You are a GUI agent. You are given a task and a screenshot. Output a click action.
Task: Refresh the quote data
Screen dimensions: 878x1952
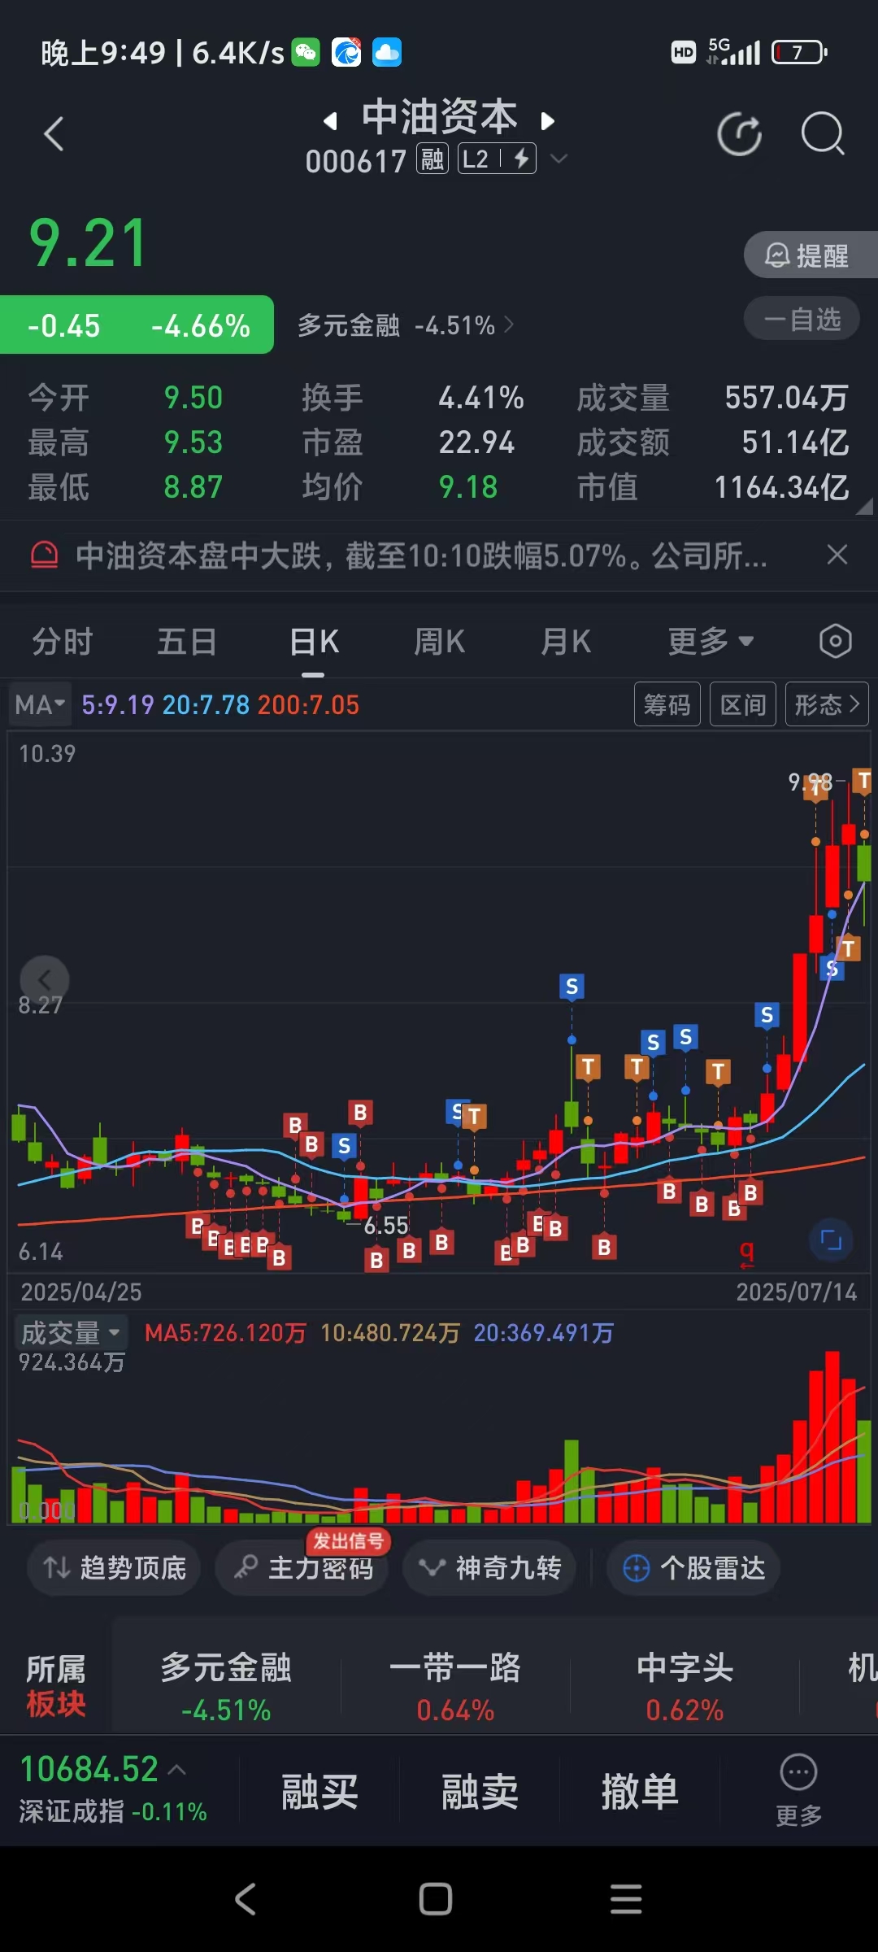tap(739, 134)
